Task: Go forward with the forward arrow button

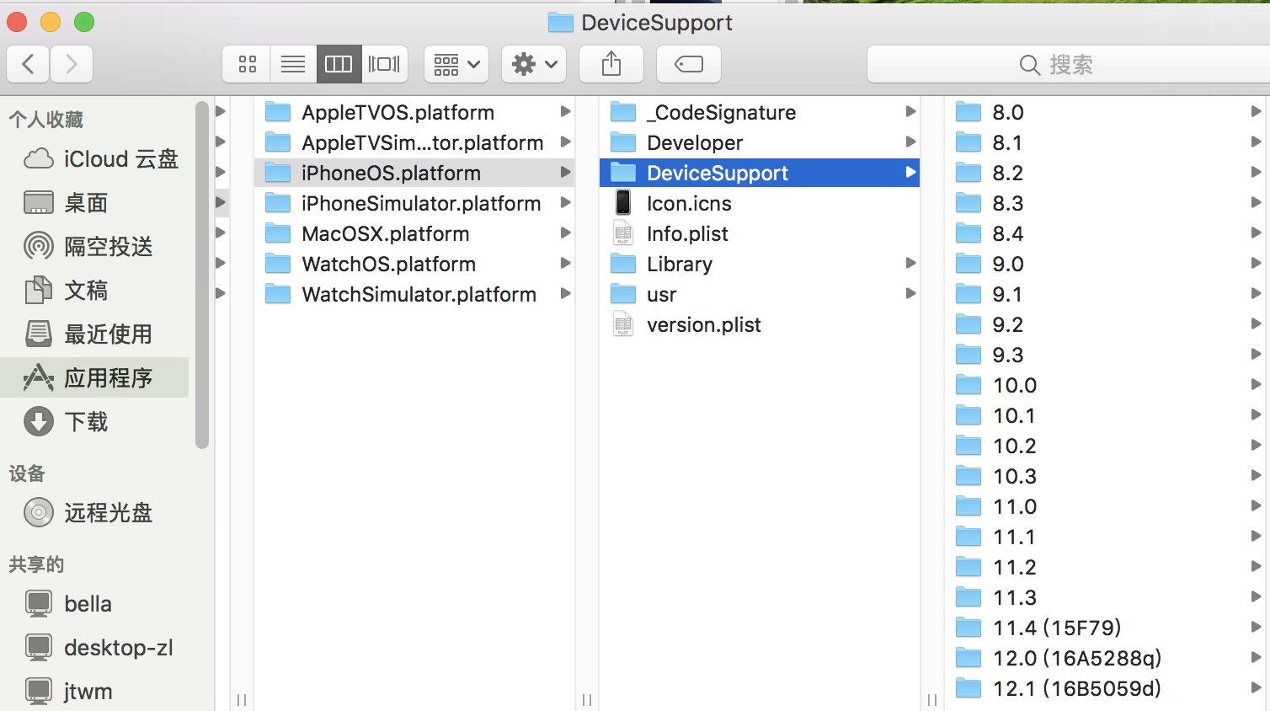Action: tap(72, 64)
